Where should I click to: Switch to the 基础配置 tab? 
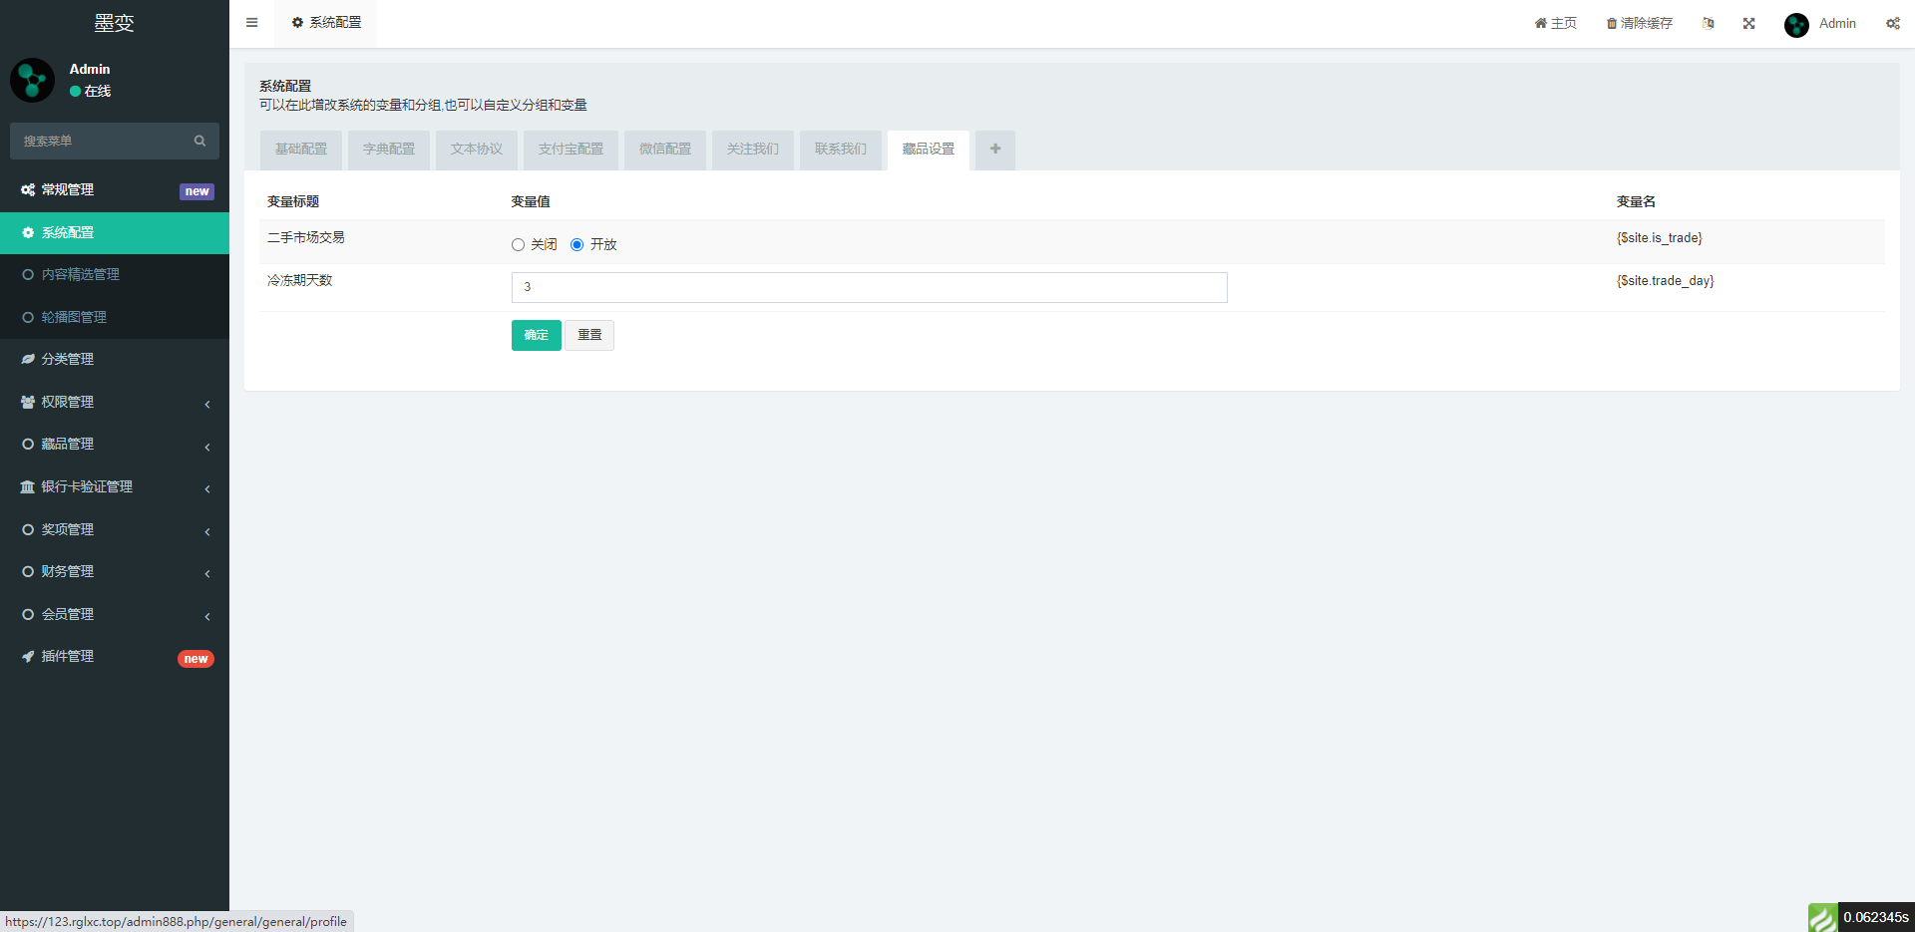click(300, 150)
